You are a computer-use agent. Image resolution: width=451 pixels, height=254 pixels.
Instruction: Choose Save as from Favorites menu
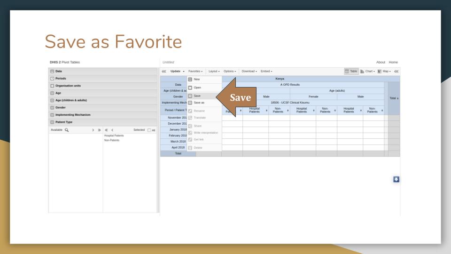(x=204, y=103)
